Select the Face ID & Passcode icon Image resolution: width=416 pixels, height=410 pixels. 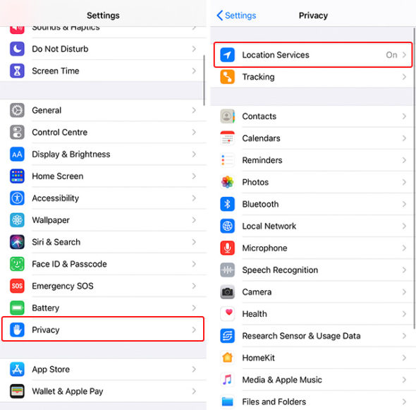17,264
